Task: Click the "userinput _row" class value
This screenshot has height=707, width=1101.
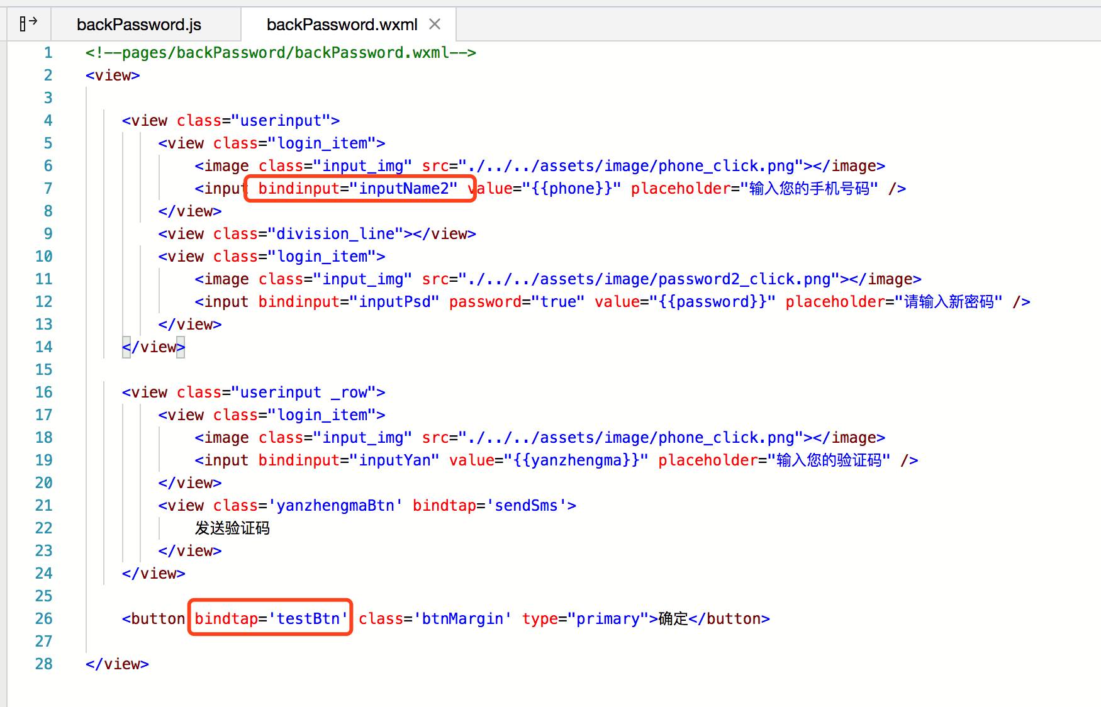Action: [303, 392]
